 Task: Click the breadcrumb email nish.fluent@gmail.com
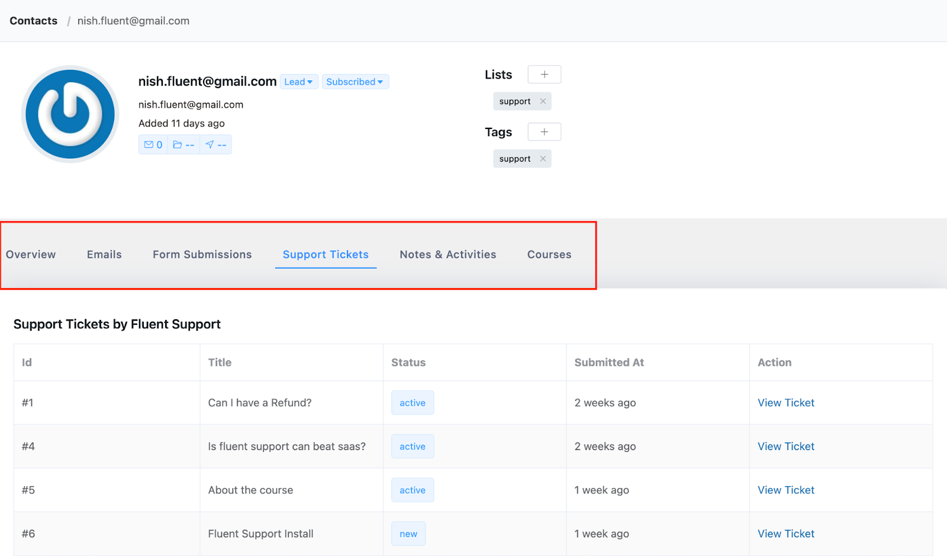(x=133, y=21)
